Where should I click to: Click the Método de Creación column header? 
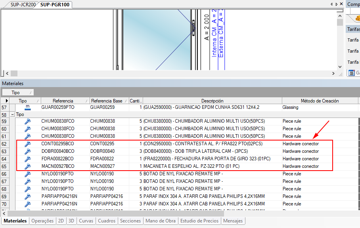coord(320,101)
